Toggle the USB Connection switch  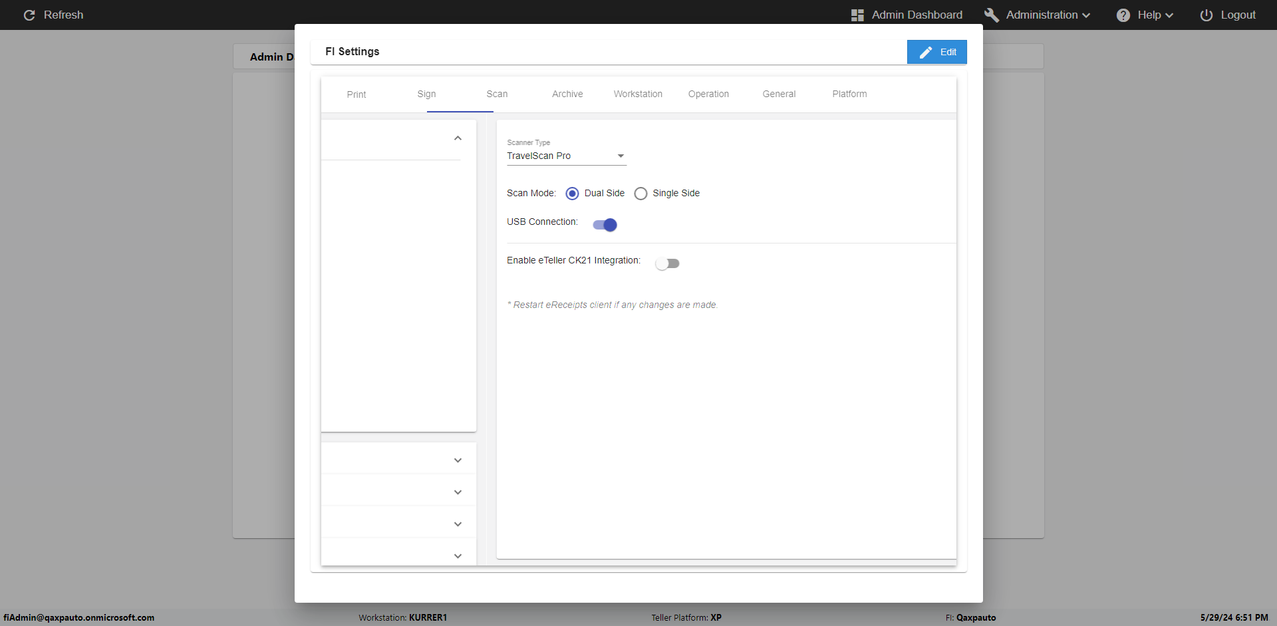605,225
